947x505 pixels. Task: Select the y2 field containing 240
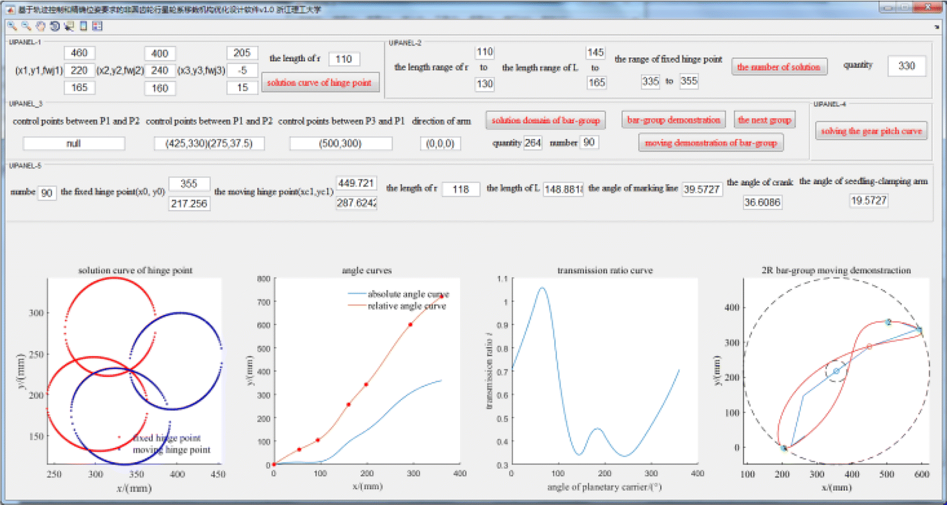click(160, 70)
